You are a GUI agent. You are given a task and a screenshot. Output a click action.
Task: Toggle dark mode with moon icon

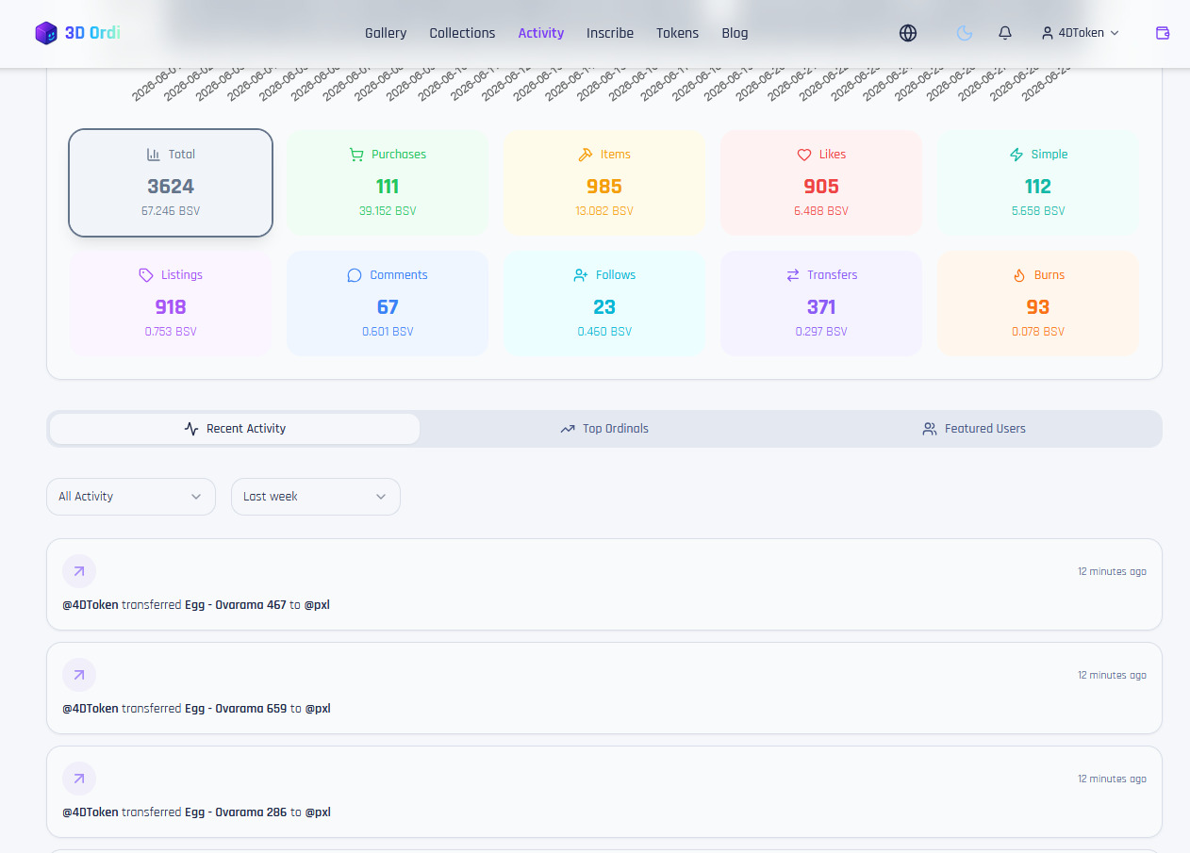click(x=964, y=33)
